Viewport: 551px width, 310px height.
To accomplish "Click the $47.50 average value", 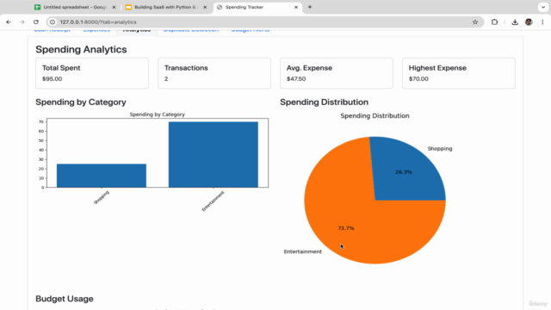I will pos(296,78).
